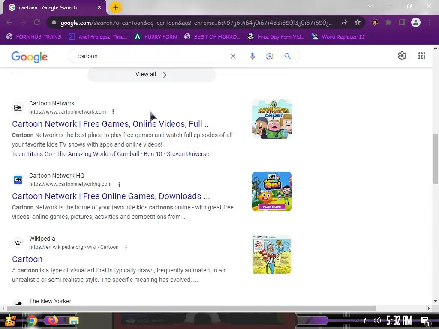Click The New Yorker source name
Image resolution: width=439 pixels, height=329 pixels.
point(50,301)
